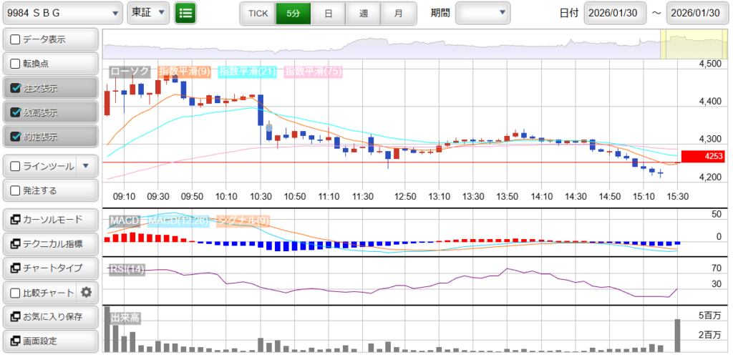733x355 pixels.
Task: Toggle the 転換点 checkbox
Action: tap(16, 64)
